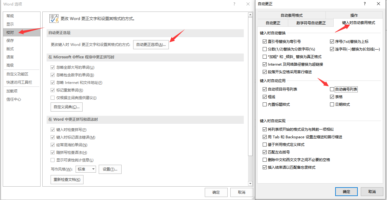
Task: Select 保存 in the options sidebar
Action: pyautogui.click(x=21, y=40)
